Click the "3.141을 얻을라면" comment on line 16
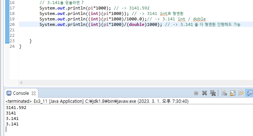Image resolution: width=253 pixels, height=136 pixels. point(62,3)
